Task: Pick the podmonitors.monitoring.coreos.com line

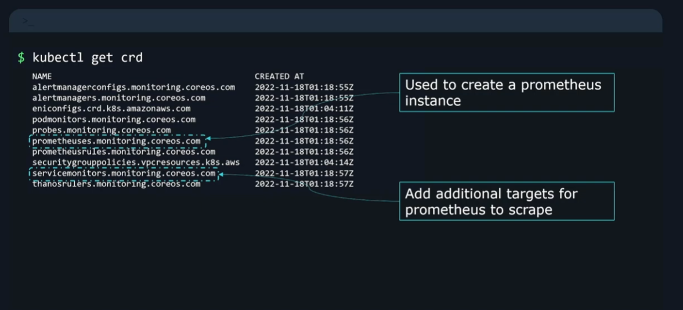Action: coord(114,120)
